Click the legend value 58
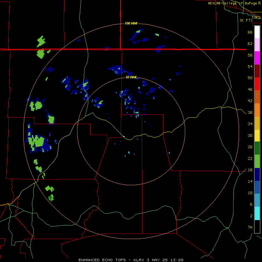Viewport: 262px width, 262px height. click(250, 55)
